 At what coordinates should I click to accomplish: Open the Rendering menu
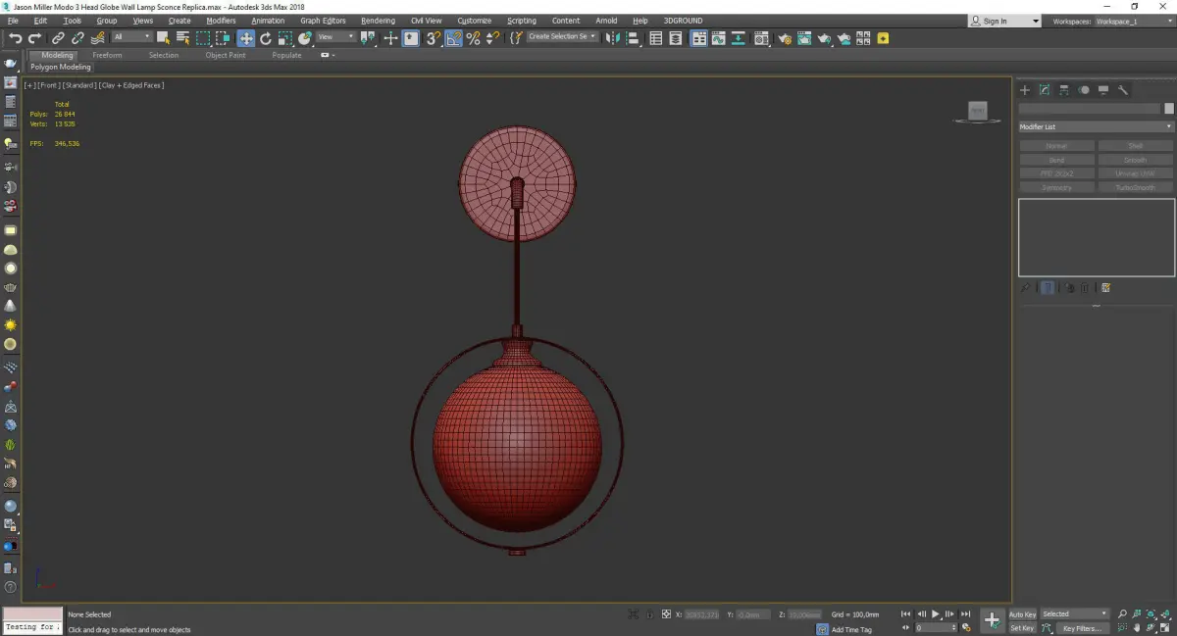378,21
